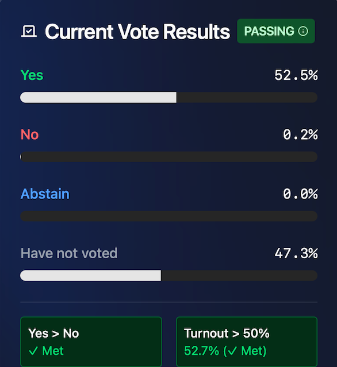The height and width of the screenshot is (367, 337).
Task: Open the info icon in PASSING badge
Action: 303,31
